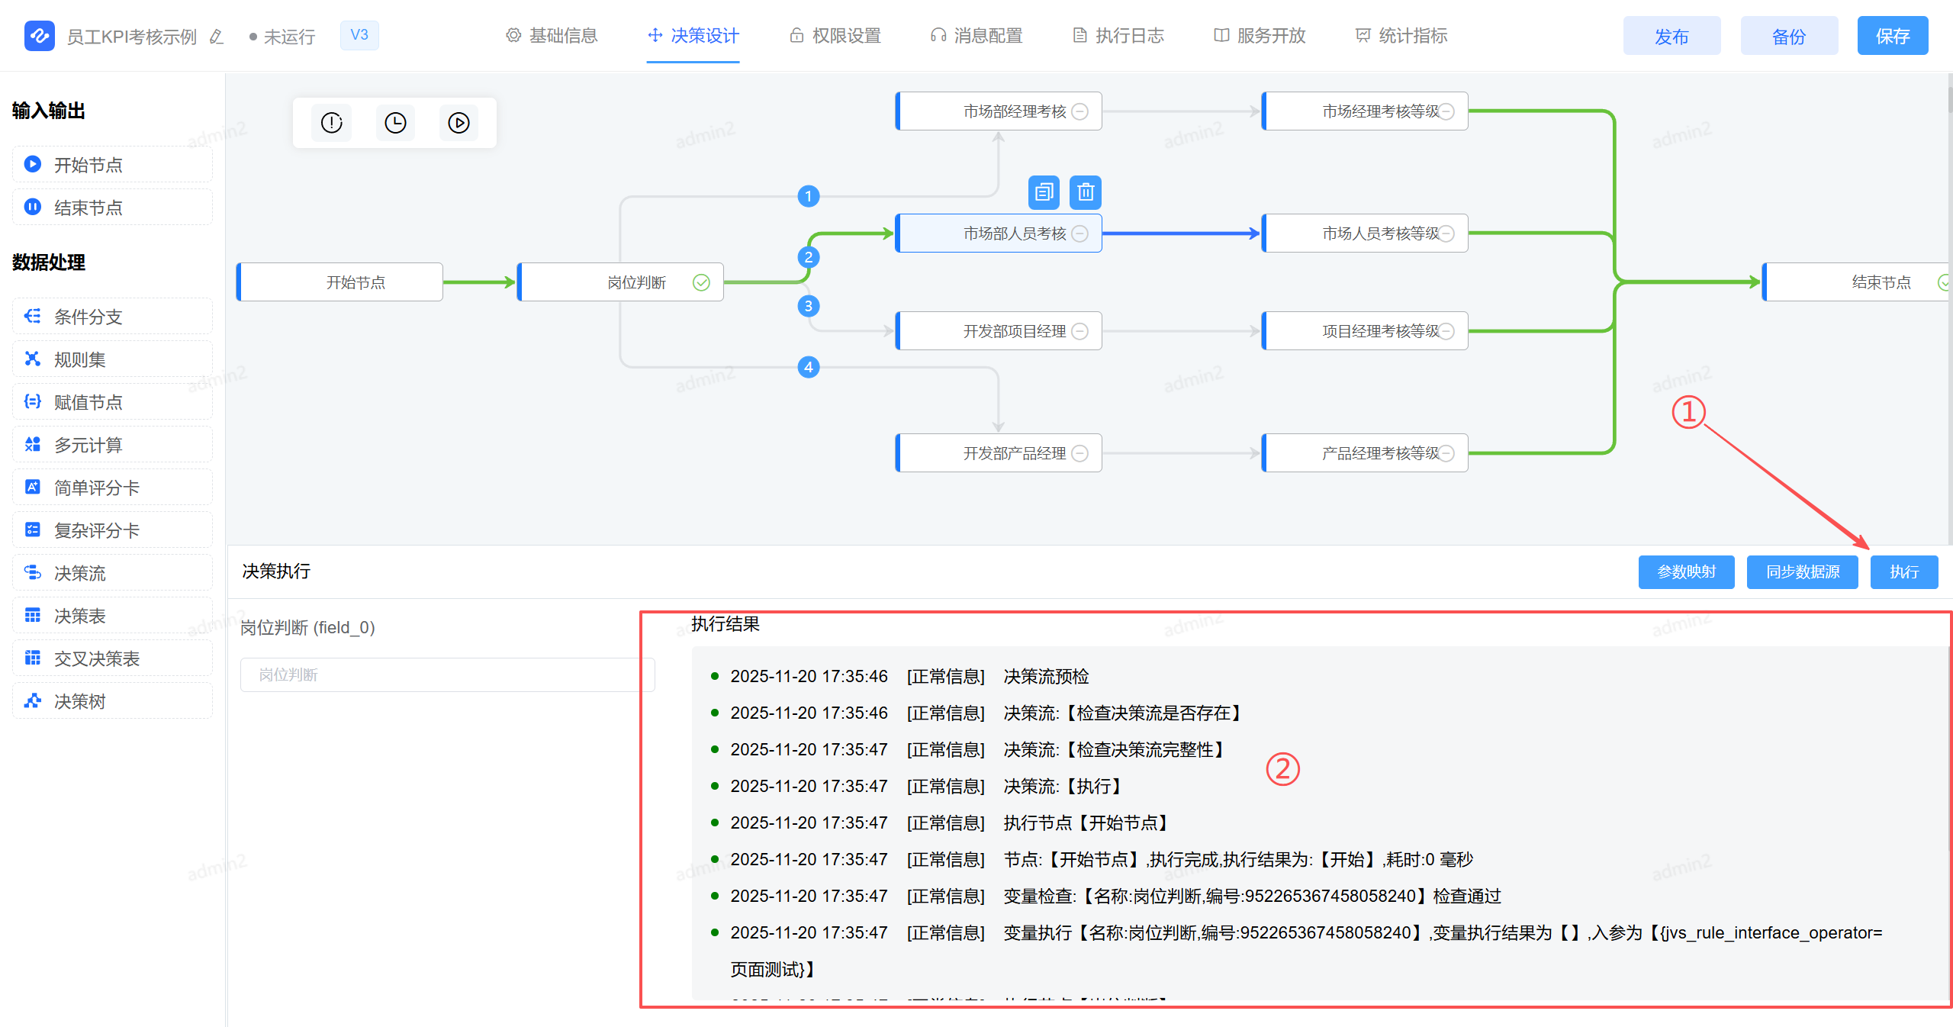Collapse the 开发部项目经理 node minus toggle
The height and width of the screenshot is (1027, 1953).
pos(1079,331)
